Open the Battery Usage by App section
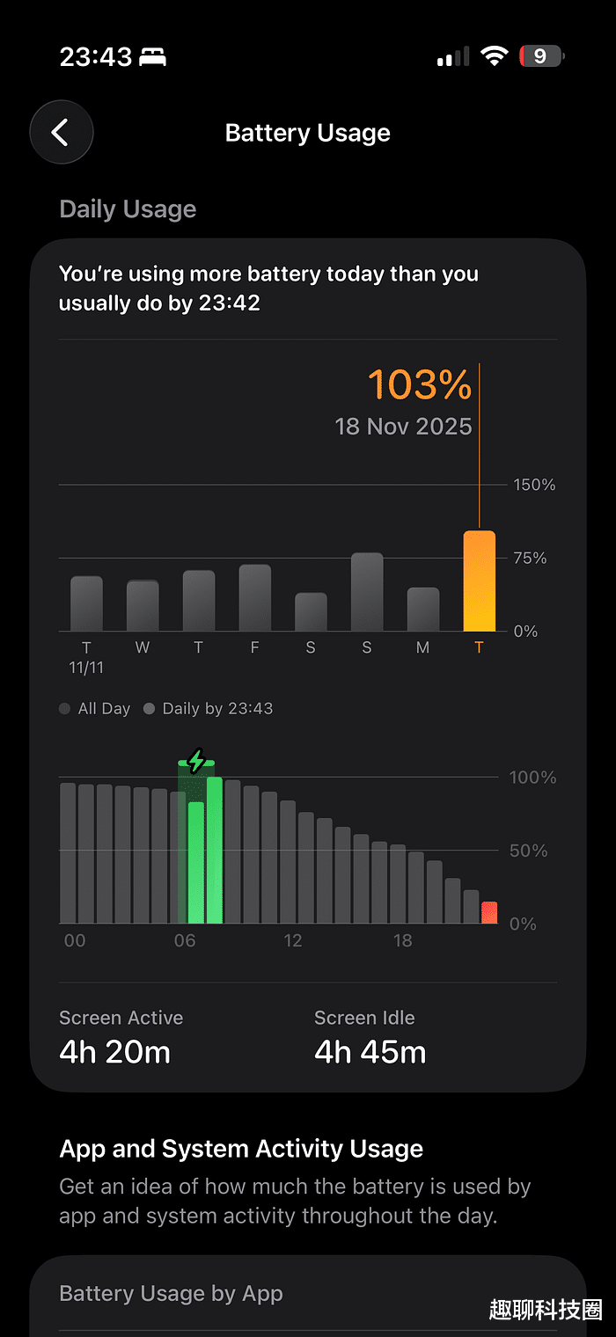This screenshot has height=1337, width=616. pos(171,1293)
